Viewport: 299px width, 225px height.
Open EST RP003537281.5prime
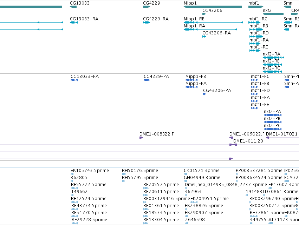click(259, 171)
